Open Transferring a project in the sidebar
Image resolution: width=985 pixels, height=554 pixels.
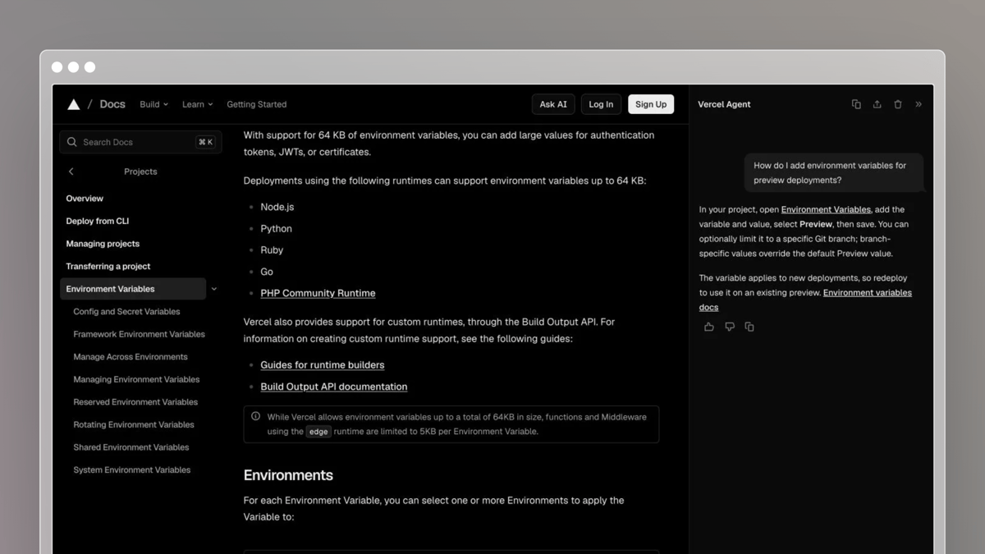point(108,266)
